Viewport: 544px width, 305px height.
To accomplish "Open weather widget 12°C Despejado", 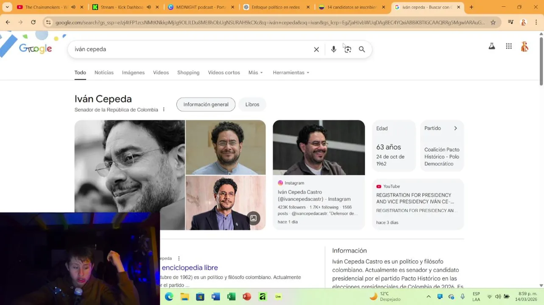I will pyautogui.click(x=385, y=297).
